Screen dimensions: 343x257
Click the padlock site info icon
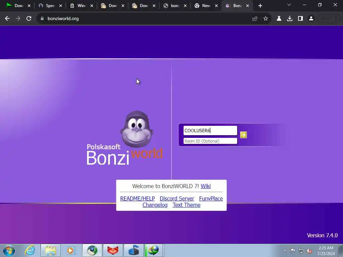click(42, 19)
